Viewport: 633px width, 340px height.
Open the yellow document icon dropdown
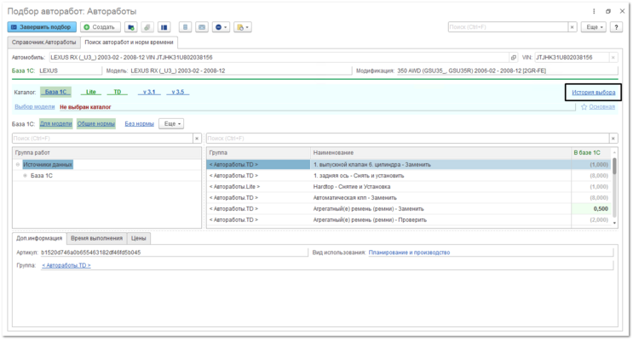pos(243,27)
